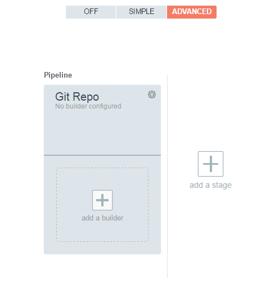
Task: Click the blank area under the mode switcher
Action: 141,43
